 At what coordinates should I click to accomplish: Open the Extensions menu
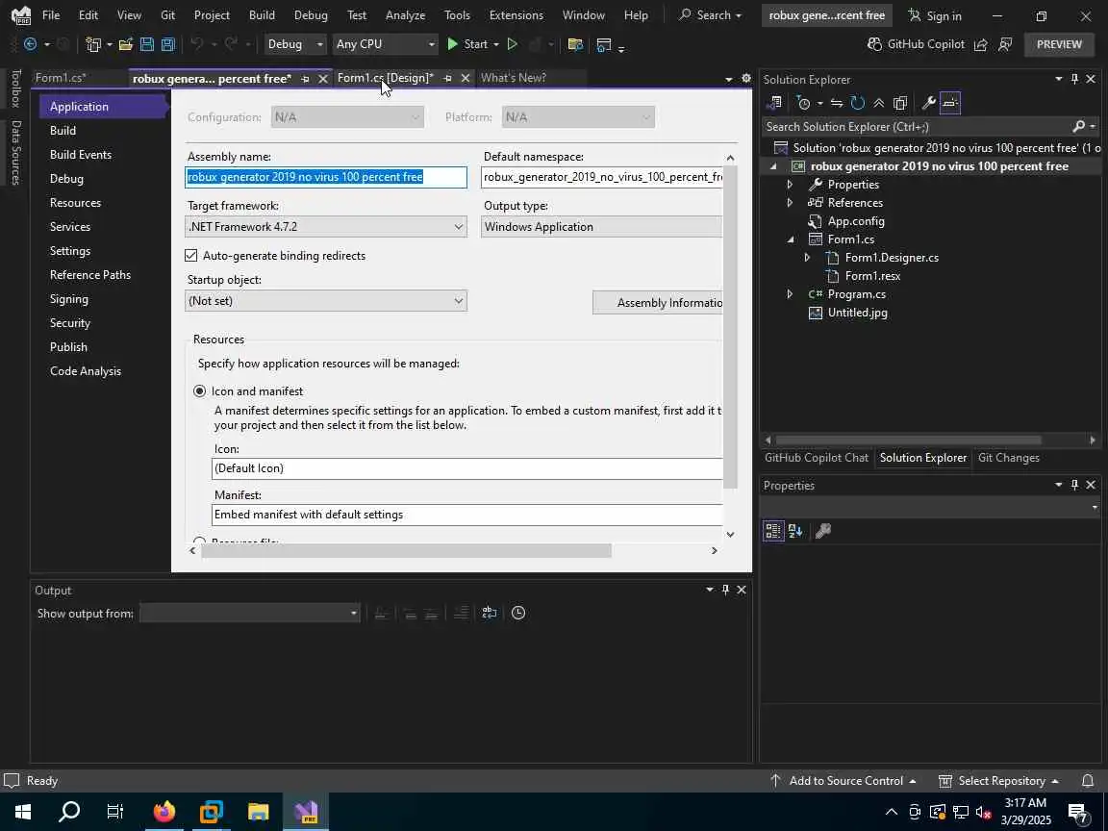point(516,14)
